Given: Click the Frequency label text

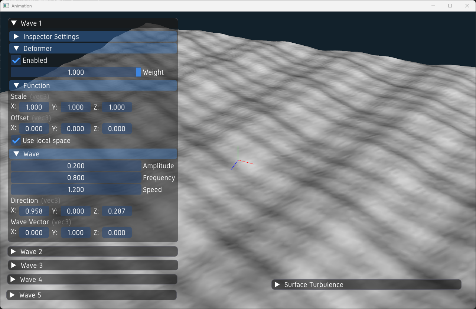Looking at the screenshot, I should (159, 178).
